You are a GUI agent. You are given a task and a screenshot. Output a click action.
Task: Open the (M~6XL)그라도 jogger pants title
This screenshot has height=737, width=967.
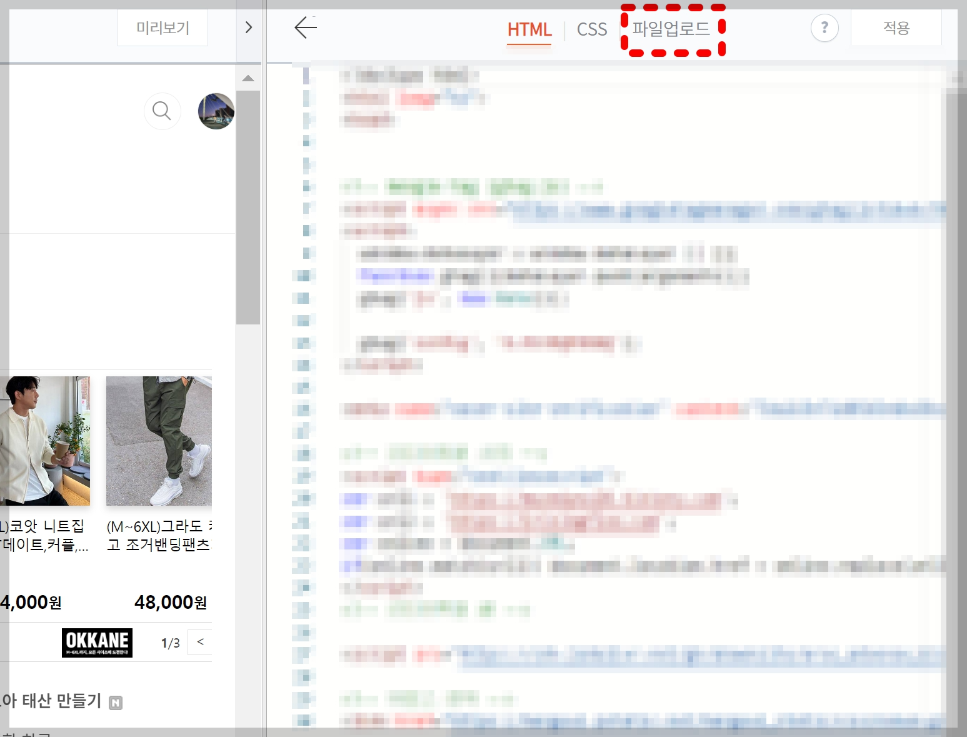(159, 536)
